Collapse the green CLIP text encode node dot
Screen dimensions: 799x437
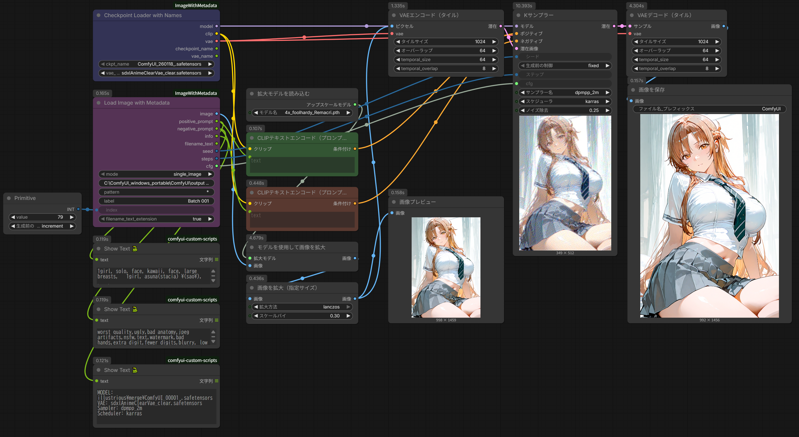(252, 138)
